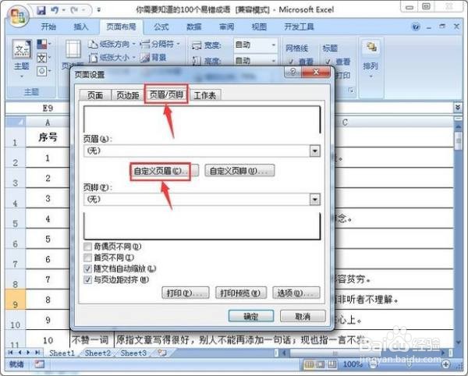
Task: Switch to the 开发工具 ribbon tab
Action: click(x=299, y=27)
